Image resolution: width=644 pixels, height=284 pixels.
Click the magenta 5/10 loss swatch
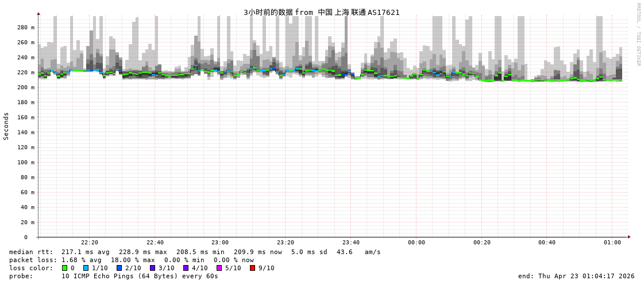pos(219,268)
